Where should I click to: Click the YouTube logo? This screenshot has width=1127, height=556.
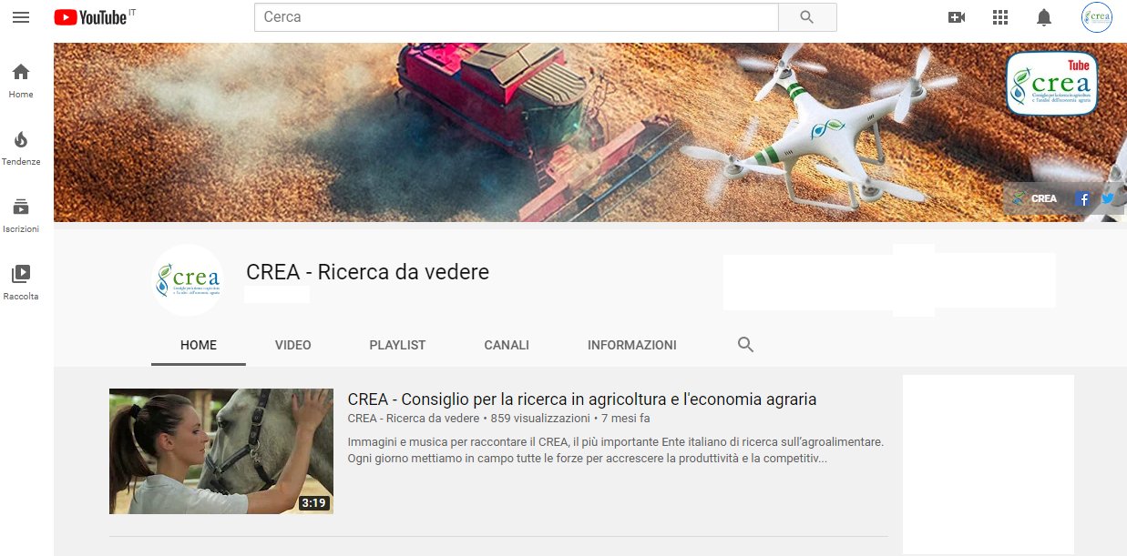(x=90, y=17)
